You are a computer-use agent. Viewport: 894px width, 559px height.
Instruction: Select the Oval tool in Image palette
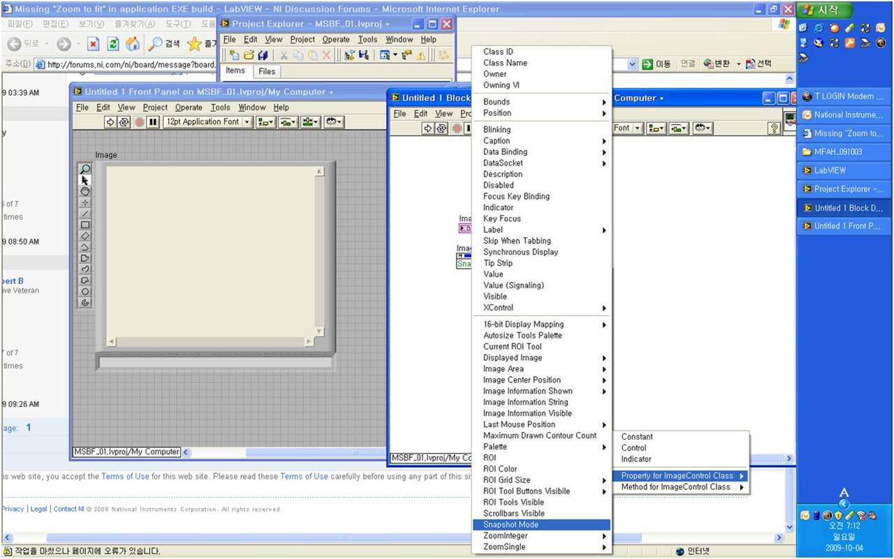pos(85,292)
